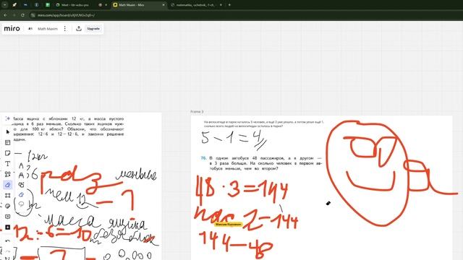Image resolution: width=463 pixels, height=260 pixels.
Task: Open the tab search dropdown arrow
Action: pos(5,5)
